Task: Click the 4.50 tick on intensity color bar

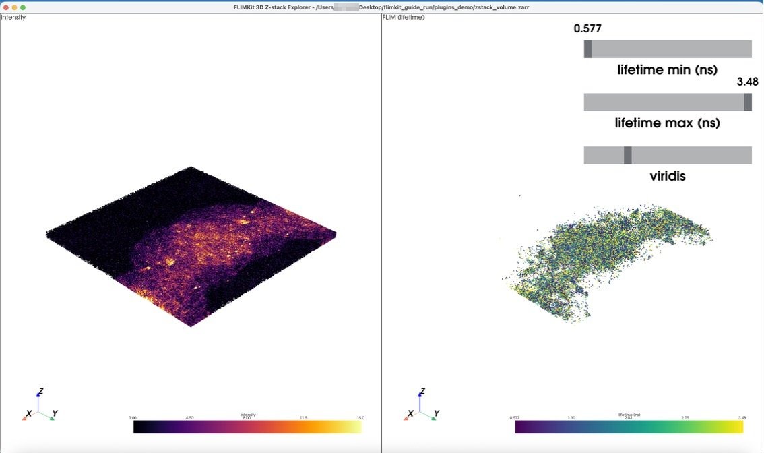Action: point(189,418)
